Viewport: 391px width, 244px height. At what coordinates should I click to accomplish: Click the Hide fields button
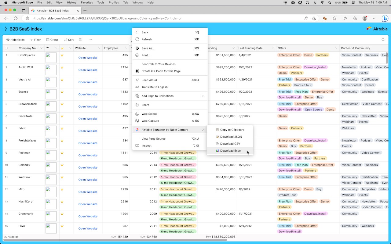[x=15, y=40]
